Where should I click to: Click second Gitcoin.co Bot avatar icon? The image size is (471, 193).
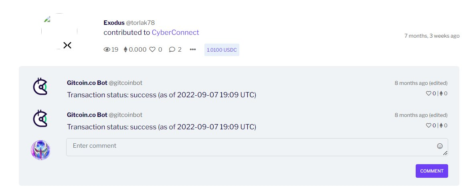[x=40, y=119]
